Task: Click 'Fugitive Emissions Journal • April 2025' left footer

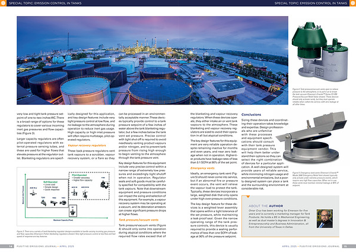Action: pos(45,246)
